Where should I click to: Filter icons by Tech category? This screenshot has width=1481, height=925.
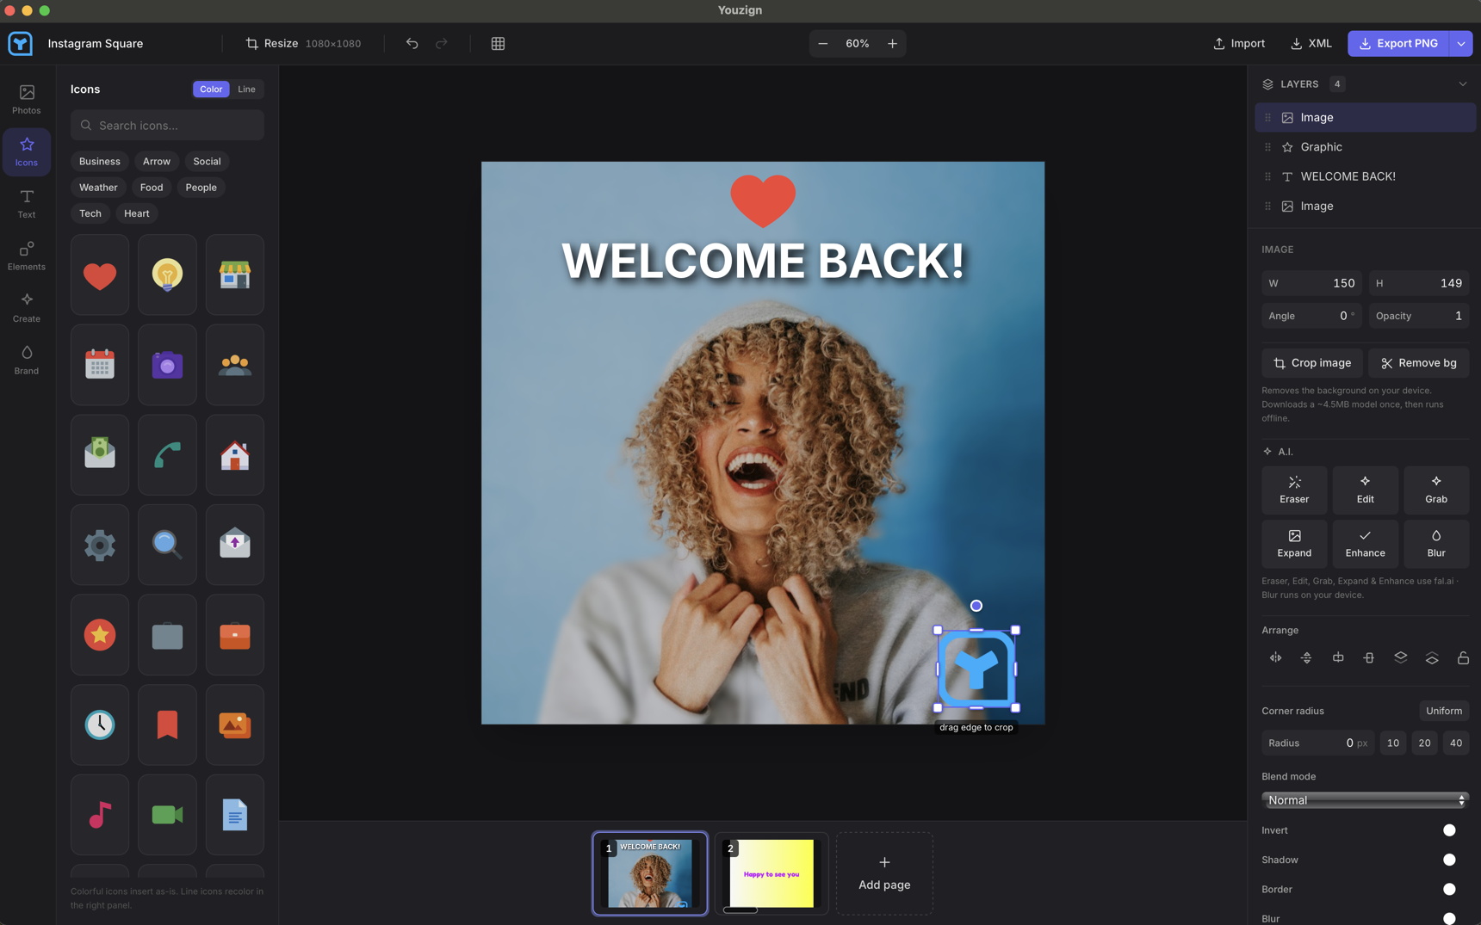[90, 213]
